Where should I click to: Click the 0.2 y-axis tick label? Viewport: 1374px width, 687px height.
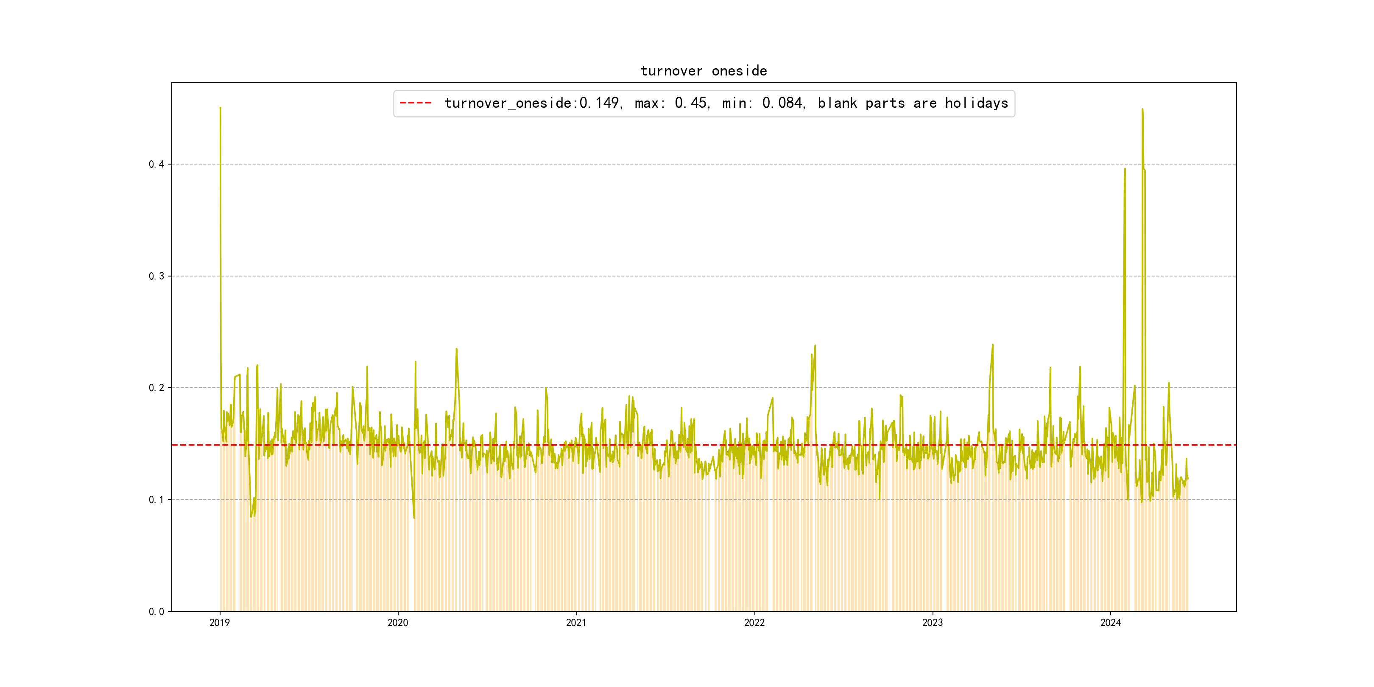click(156, 388)
